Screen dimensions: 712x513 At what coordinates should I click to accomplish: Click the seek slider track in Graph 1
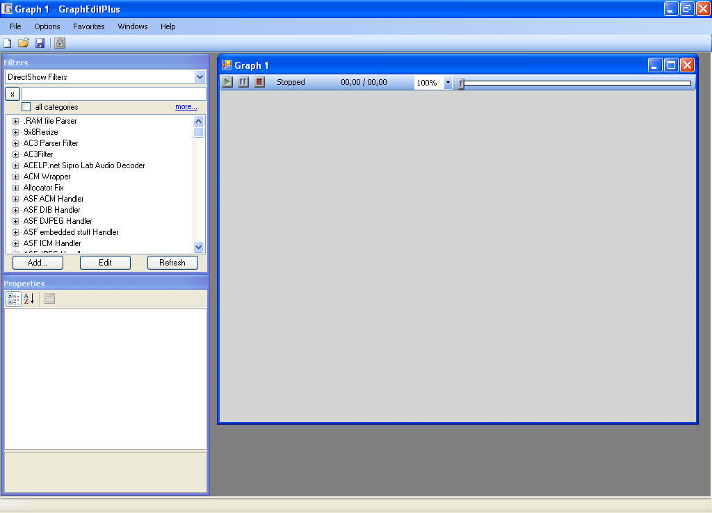tap(578, 83)
